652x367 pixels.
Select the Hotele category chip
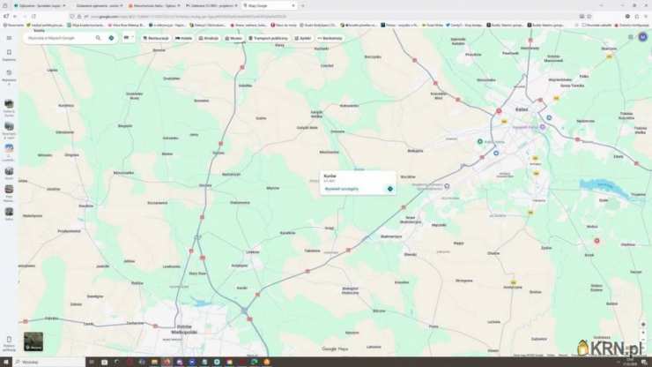click(x=184, y=38)
